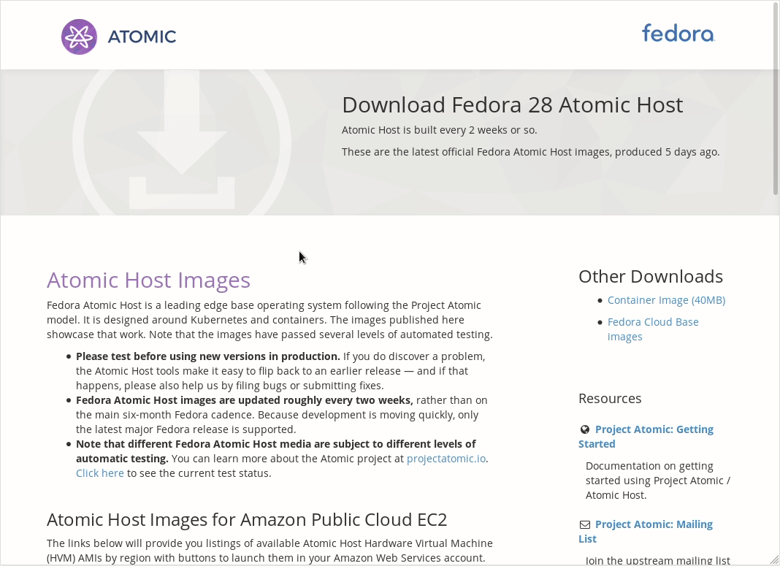The height and width of the screenshot is (566, 780).
Task: Follow the Click here test status link
Action: pos(99,473)
